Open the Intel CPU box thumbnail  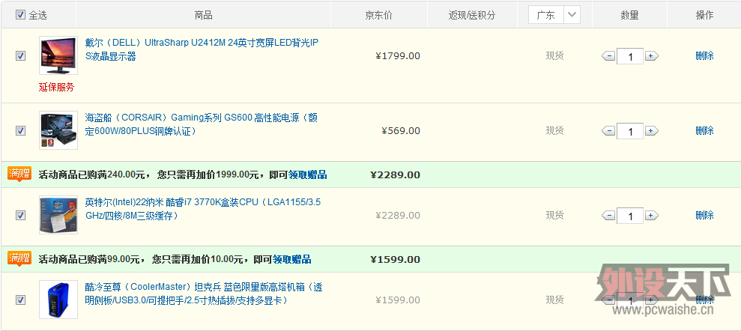coord(58,215)
